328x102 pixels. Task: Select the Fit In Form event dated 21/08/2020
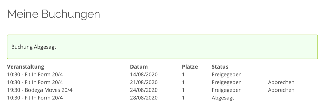35,82
